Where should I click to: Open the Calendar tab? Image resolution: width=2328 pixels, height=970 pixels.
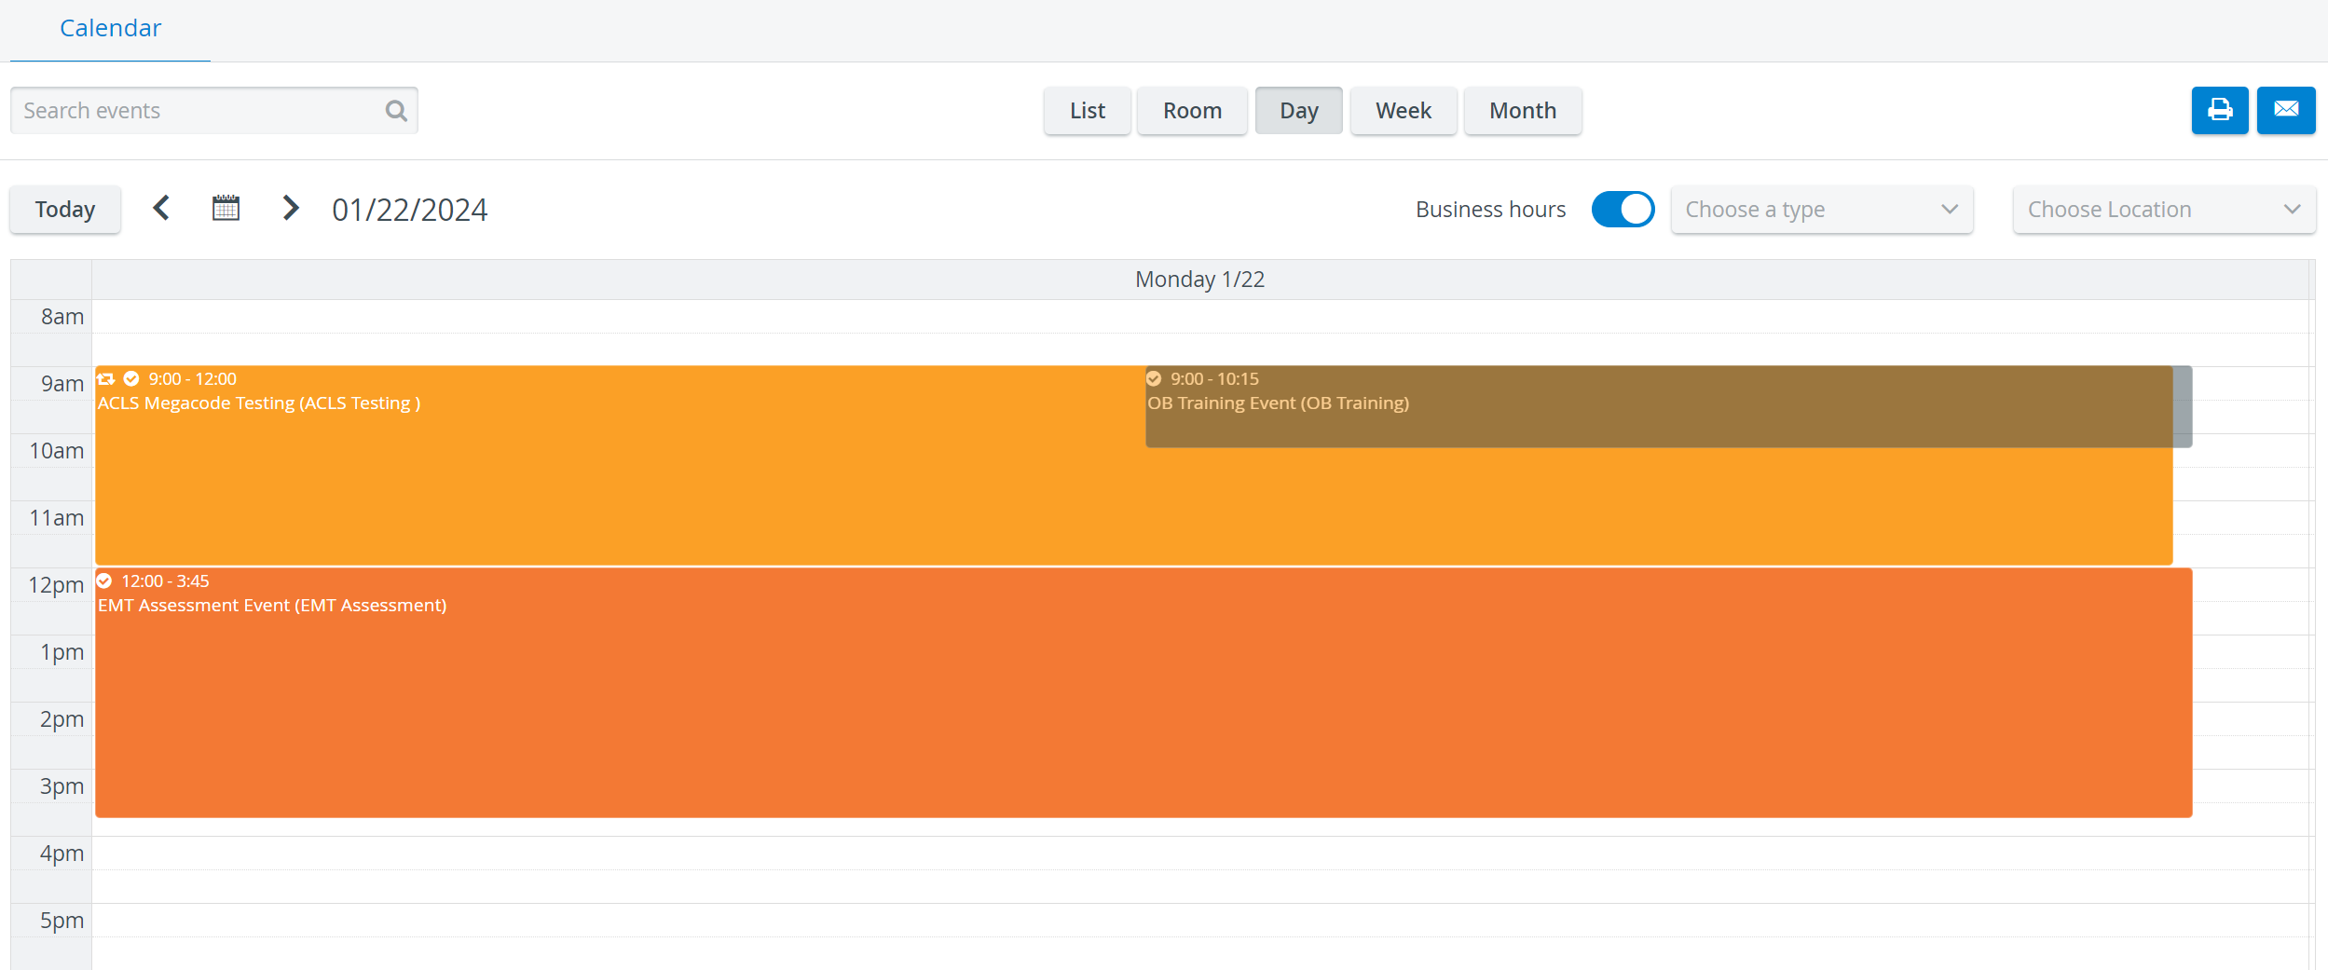pos(110,29)
